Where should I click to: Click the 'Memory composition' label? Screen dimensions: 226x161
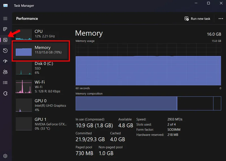[89, 94]
